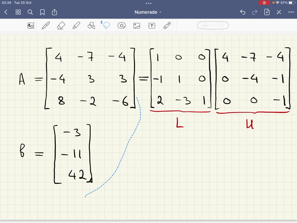Select the faded text style preset field
The height and width of the screenshot is (223, 297).
[213, 25]
